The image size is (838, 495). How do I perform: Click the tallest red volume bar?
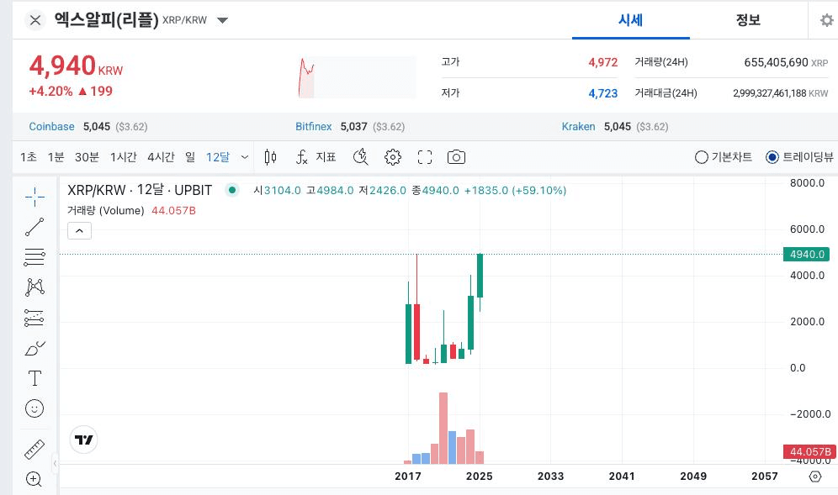[x=443, y=429]
